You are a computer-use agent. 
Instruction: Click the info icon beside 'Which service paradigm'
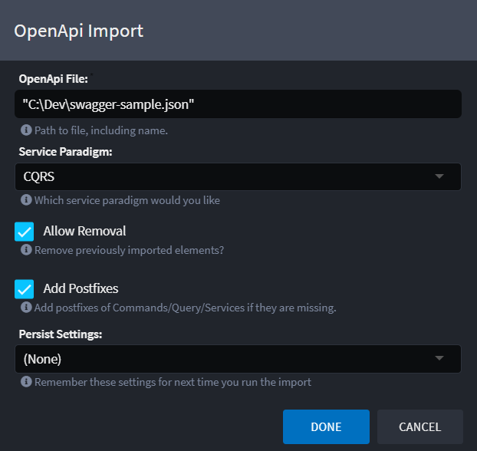click(x=26, y=200)
